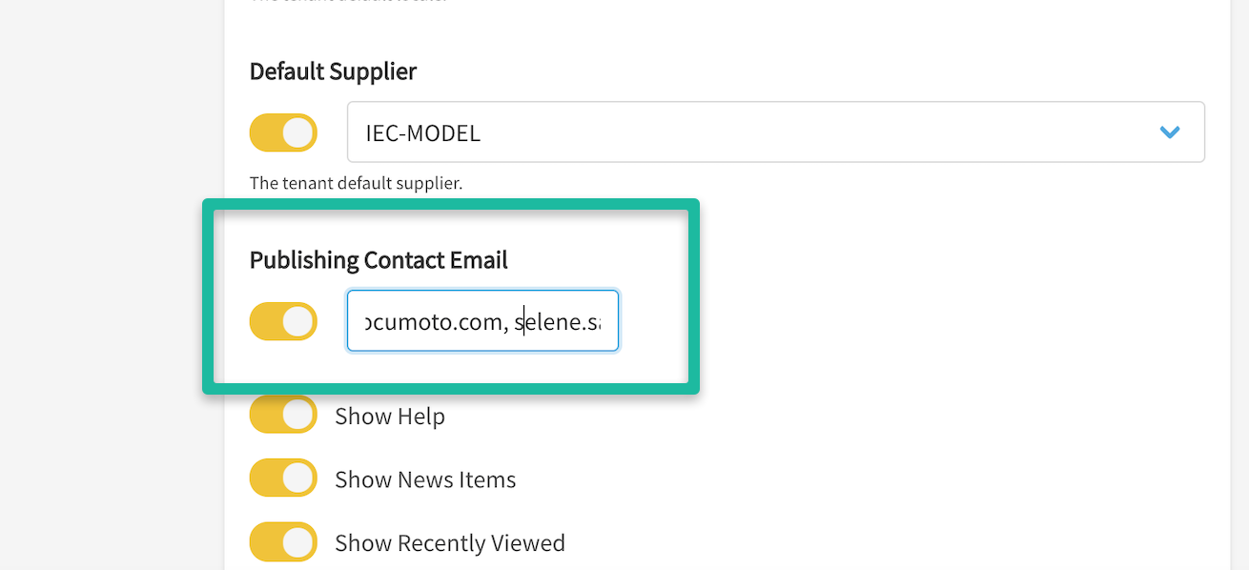Focus the Publishing Contact Email input field
Viewport: 1249px width, 570px height.
(482, 321)
